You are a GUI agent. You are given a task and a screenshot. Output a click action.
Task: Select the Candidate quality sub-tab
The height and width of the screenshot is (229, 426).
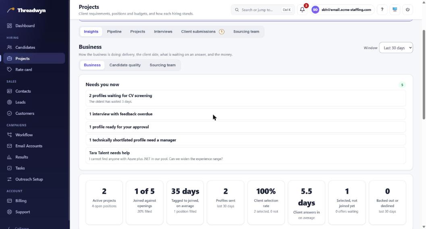coord(125,65)
